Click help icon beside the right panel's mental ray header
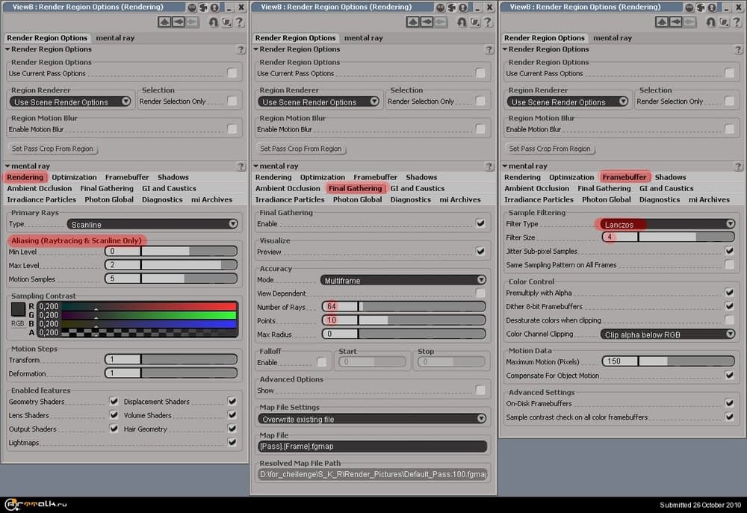Viewport: 747px width, 513px height. [738, 167]
